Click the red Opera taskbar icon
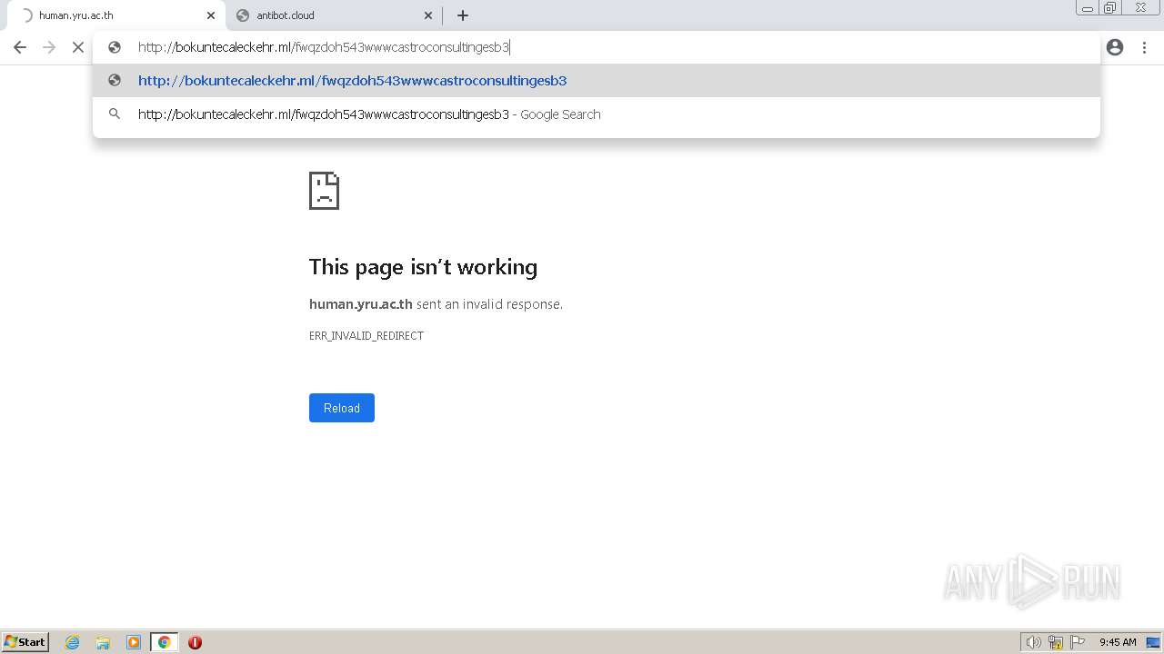The width and height of the screenshot is (1164, 654). 195,642
